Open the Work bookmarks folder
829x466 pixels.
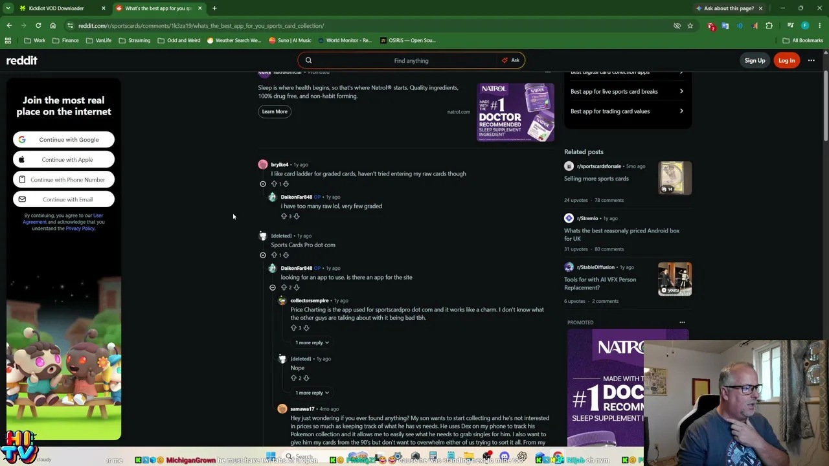pyautogui.click(x=35, y=40)
